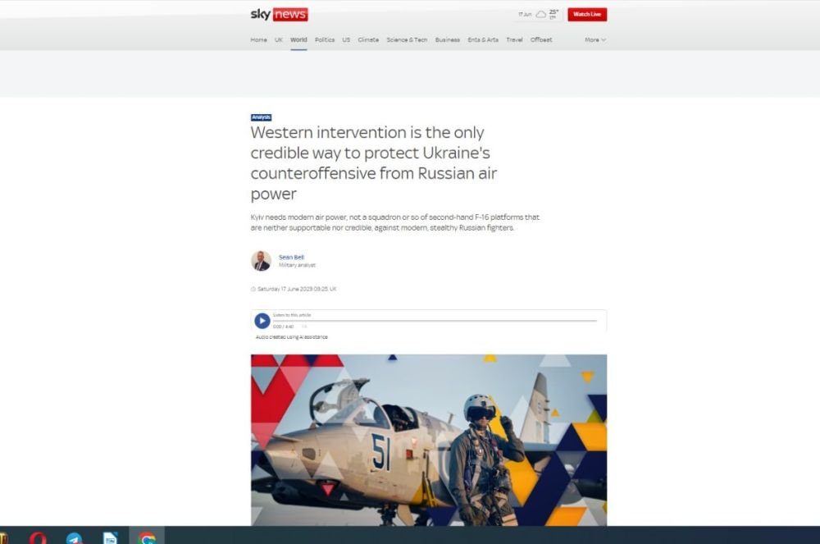The image size is (820, 544).
Task: Switch to the Politics section
Action: pyautogui.click(x=325, y=39)
